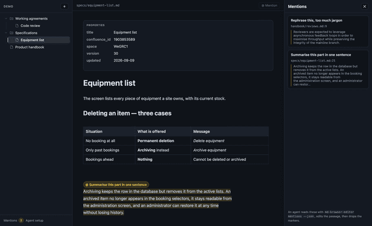Click the Situation column header

click(109, 131)
